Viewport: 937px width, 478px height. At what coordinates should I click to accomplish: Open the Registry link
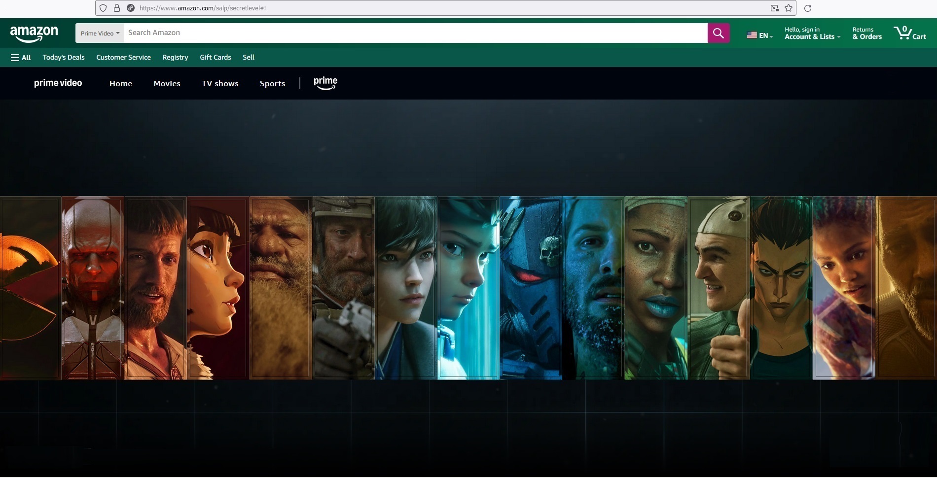(175, 57)
